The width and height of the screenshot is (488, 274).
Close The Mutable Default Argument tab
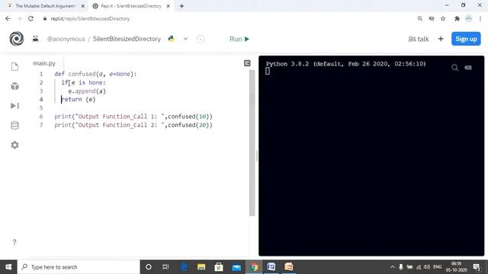pyautogui.click(x=83, y=6)
